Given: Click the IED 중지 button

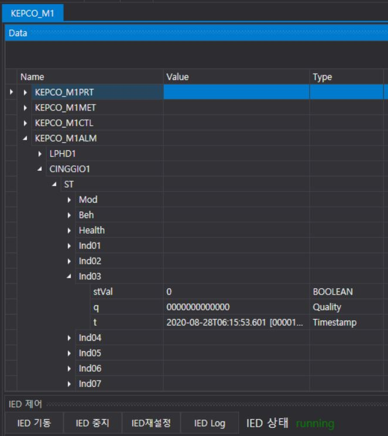Looking at the screenshot, I should [x=92, y=423].
